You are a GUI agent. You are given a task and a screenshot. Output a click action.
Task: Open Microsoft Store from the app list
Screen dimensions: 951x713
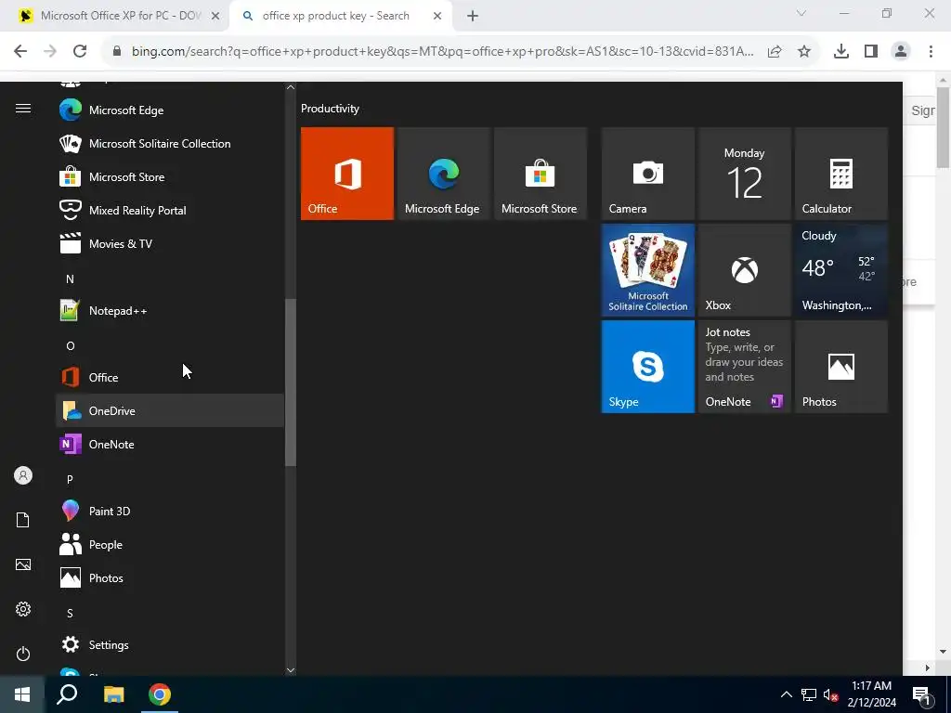pyautogui.click(x=170, y=177)
